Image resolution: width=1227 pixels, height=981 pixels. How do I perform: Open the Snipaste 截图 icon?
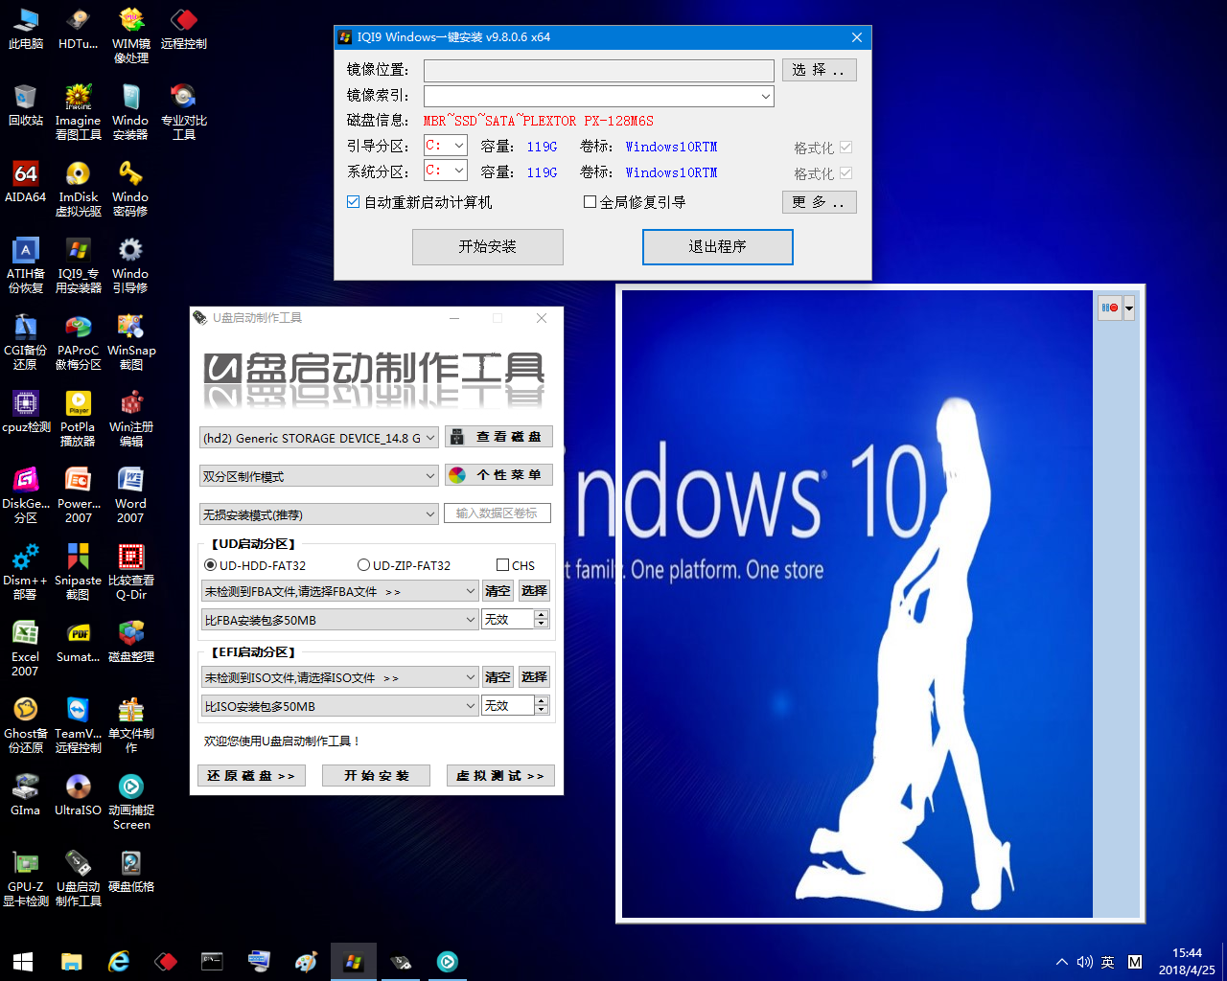pyautogui.click(x=78, y=572)
